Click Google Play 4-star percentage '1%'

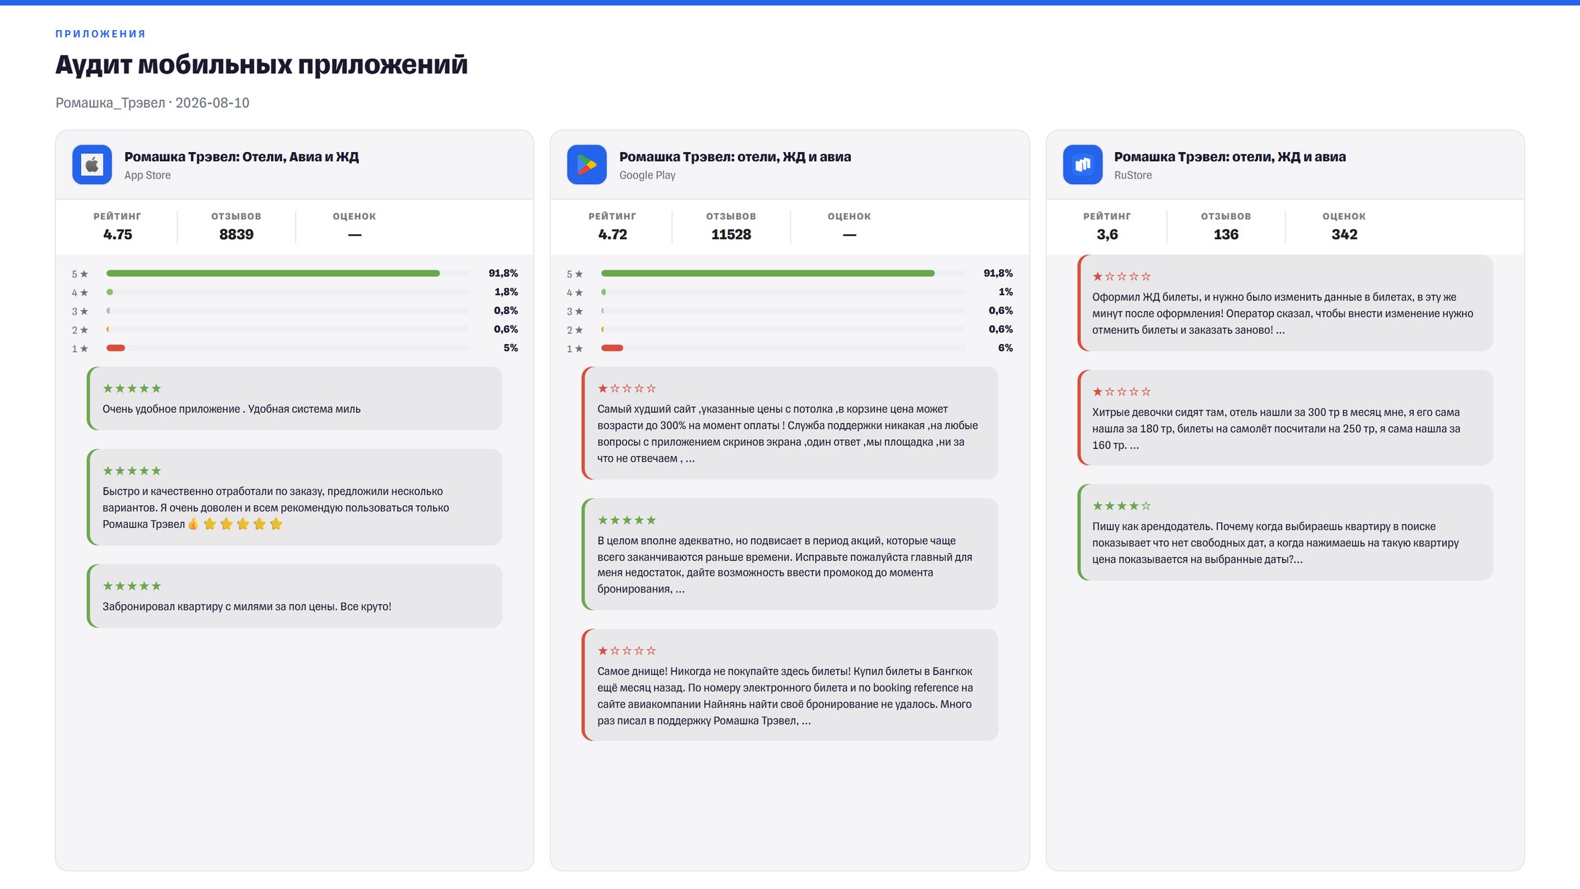[1006, 292]
